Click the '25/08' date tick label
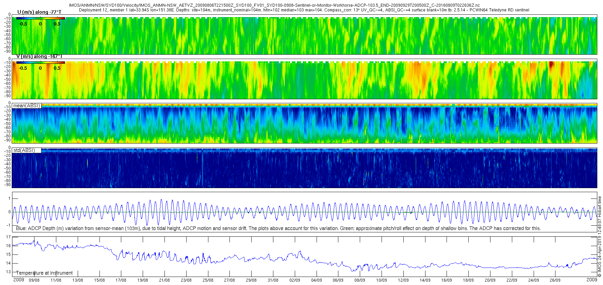This screenshot has width=603, height=285. (x=208, y=280)
